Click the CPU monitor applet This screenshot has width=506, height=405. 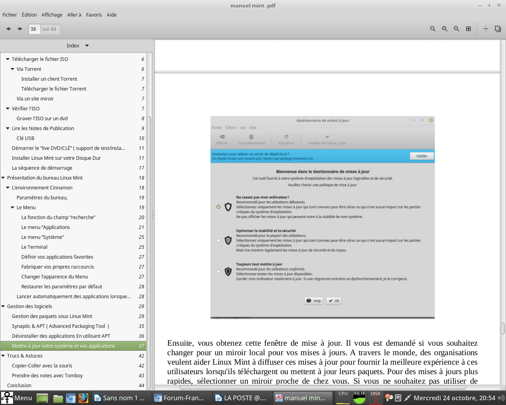[x=343, y=398]
